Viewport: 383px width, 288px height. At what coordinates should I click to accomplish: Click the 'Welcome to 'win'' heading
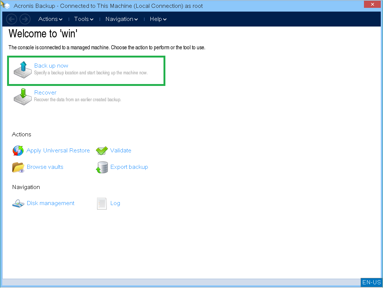point(43,34)
